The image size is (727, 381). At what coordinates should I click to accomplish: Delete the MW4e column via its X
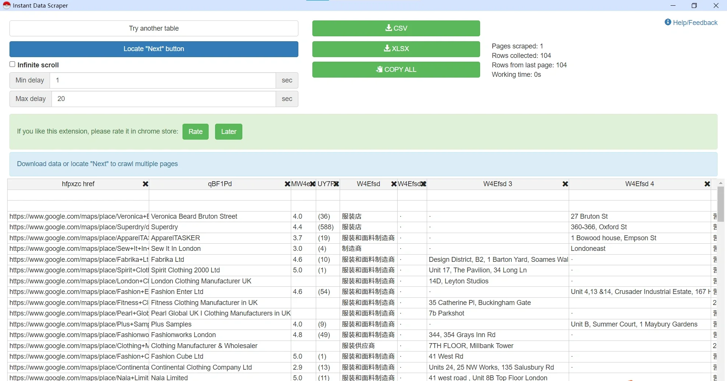coord(312,184)
